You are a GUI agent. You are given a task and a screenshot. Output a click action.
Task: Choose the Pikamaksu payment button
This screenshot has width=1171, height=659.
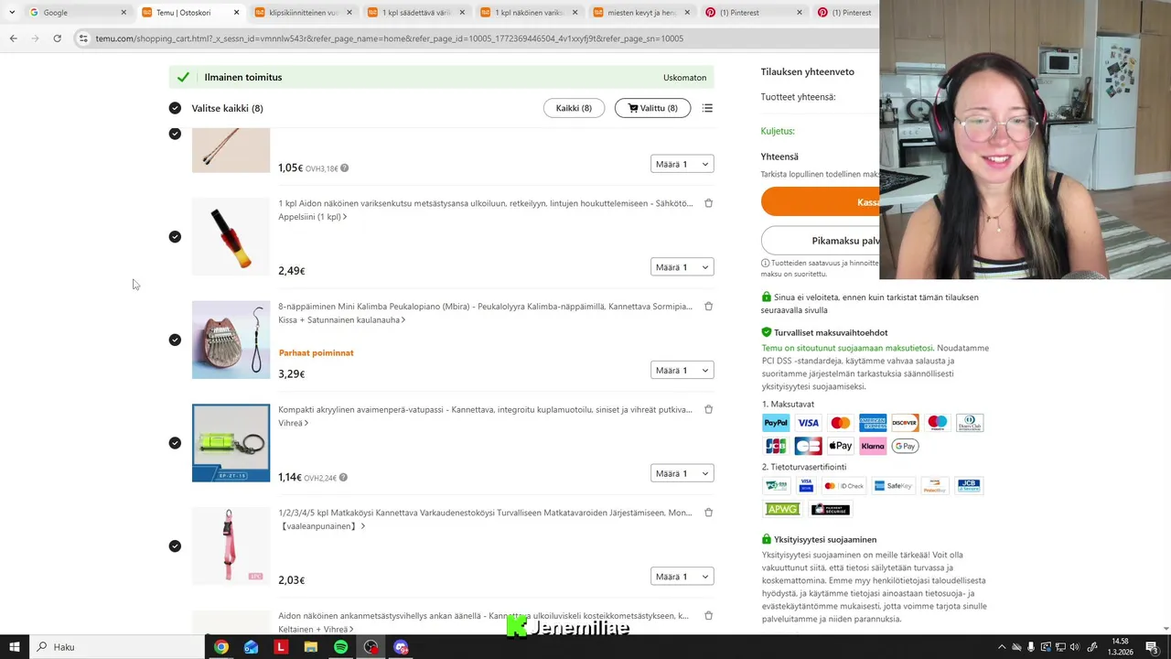tap(820, 241)
